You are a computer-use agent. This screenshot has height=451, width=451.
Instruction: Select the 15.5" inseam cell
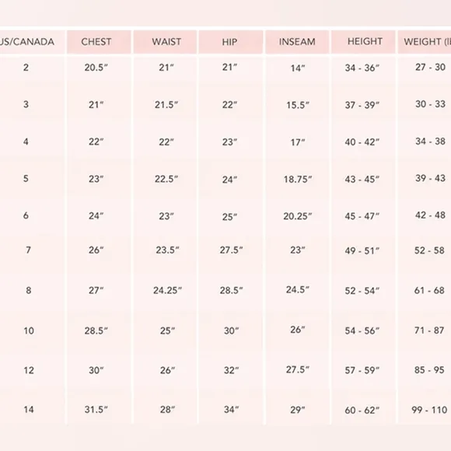click(298, 105)
